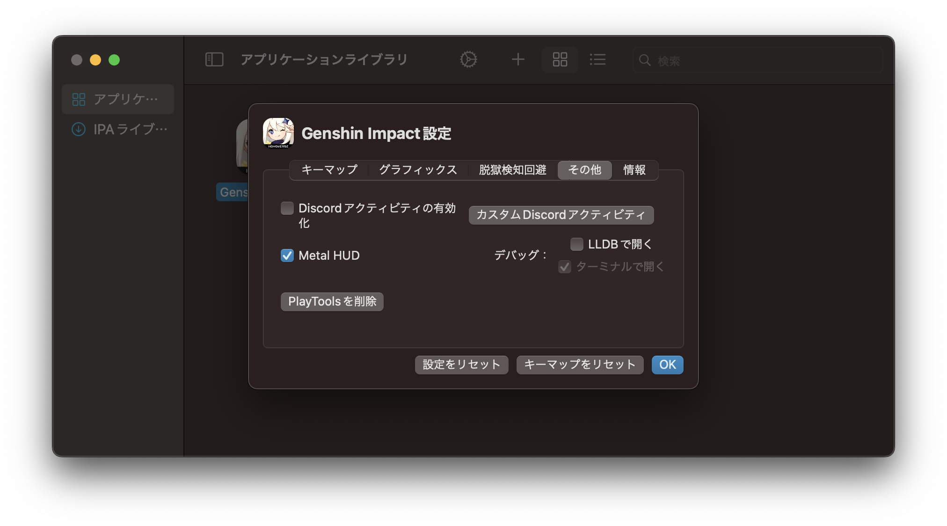Uncheck the Metal HUD checkbox
The height and width of the screenshot is (526, 947).
[287, 256]
